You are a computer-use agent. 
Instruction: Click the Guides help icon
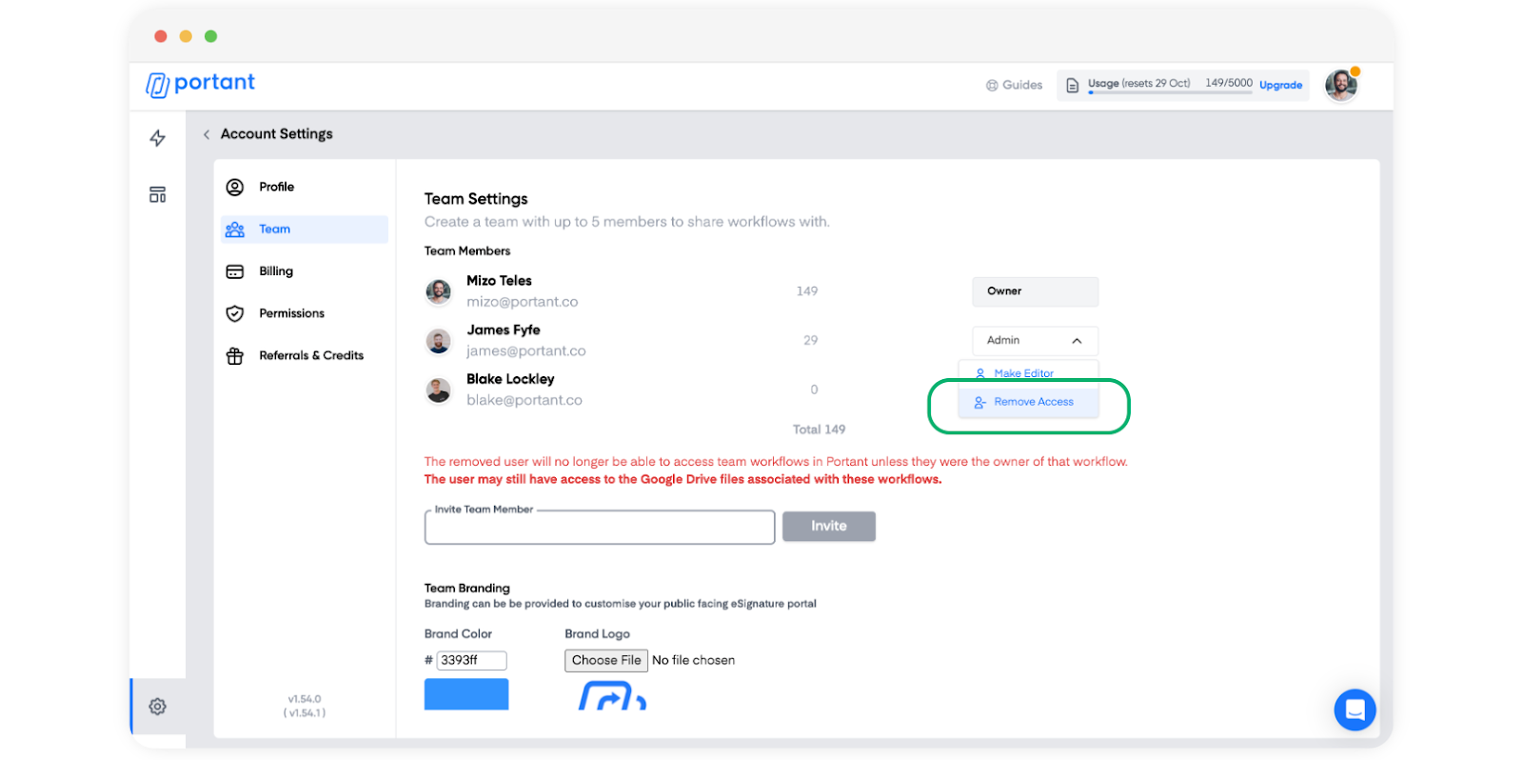pyautogui.click(x=992, y=86)
